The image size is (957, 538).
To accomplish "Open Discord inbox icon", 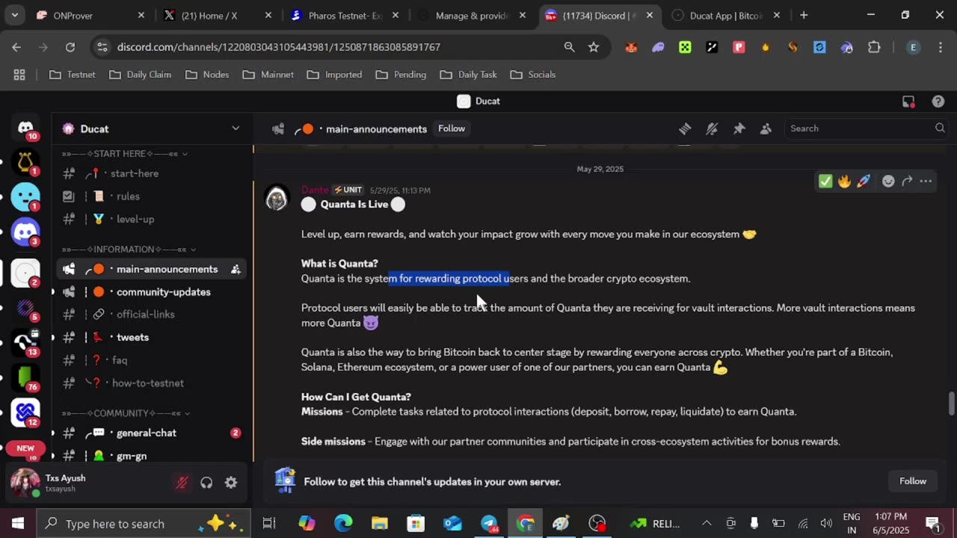I will [x=908, y=102].
